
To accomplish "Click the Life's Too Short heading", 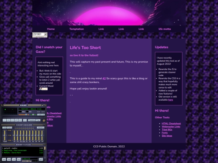I will [85, 47].
